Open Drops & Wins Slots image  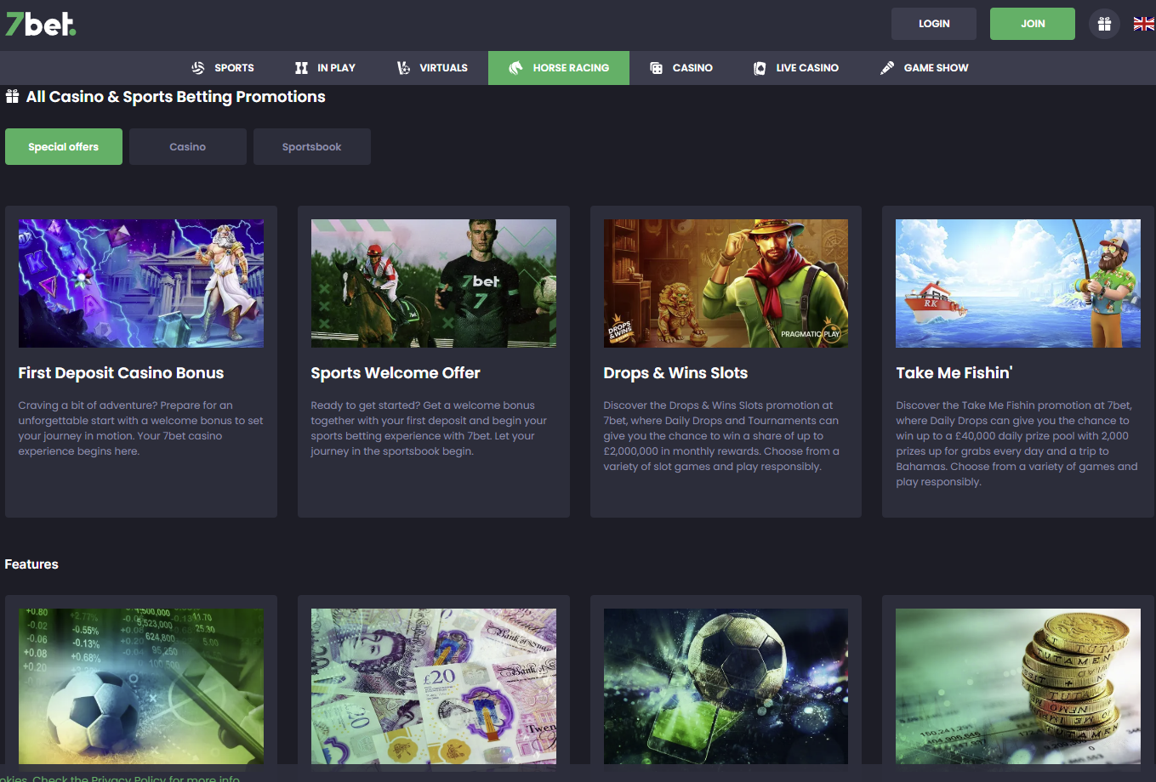[x=726, y=283]
